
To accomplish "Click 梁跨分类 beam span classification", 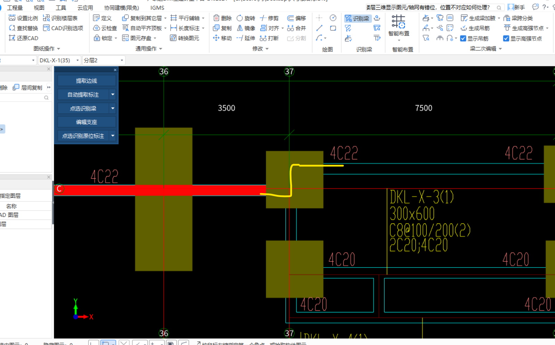I will [x=518, y=18].
